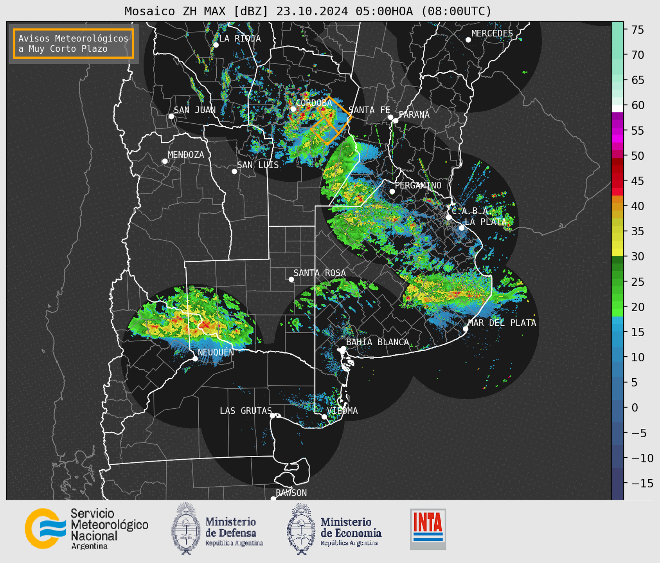Click the San Luis city marker dot
660x563 pixels.
234,171
